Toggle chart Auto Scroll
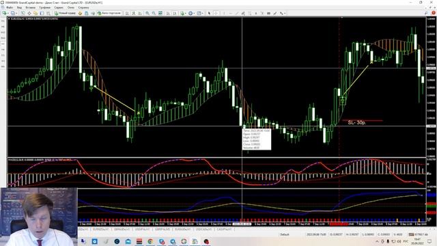437x246 pixels. [168, 13]
